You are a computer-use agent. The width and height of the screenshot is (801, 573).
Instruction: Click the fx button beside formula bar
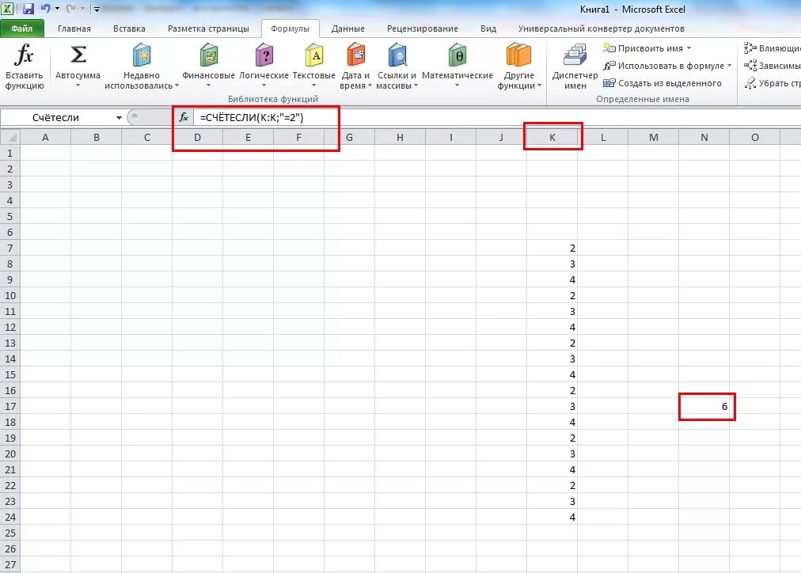pyautogui.click(x=184, y=117)
